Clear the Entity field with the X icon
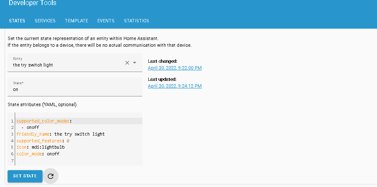Image resolution: width=377 pixels, height=187 pixels. pyautogui.click(x=127, y=63)
